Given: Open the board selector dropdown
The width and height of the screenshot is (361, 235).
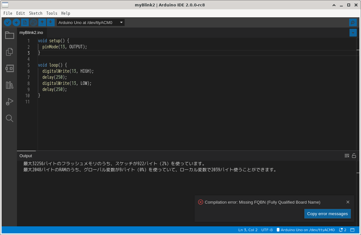Looking at the screenshot, I should click(x=91, y=22).
